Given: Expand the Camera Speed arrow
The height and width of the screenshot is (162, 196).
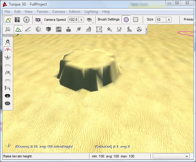Looking at the screenshot, I should click(x=81, y=20).
